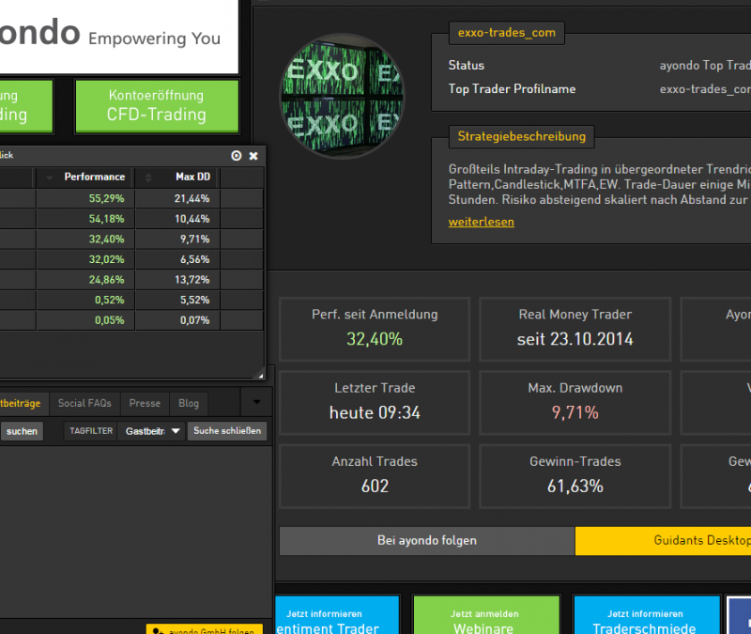Close the top trader overview panel
751x634 pixels.
pos(253,156)
